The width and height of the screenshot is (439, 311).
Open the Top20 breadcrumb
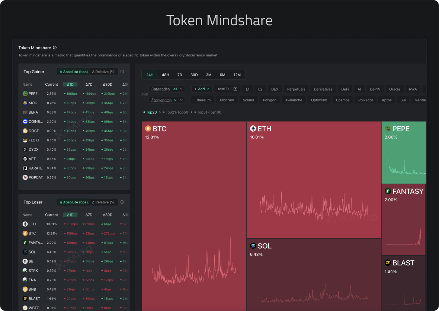150,112
